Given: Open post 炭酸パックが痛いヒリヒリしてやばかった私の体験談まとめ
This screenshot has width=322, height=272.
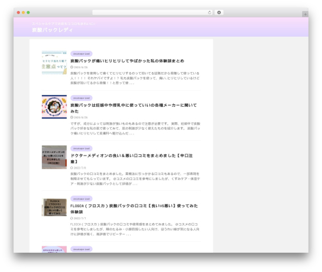Looking at the screenshot, I should coord(128,61).
